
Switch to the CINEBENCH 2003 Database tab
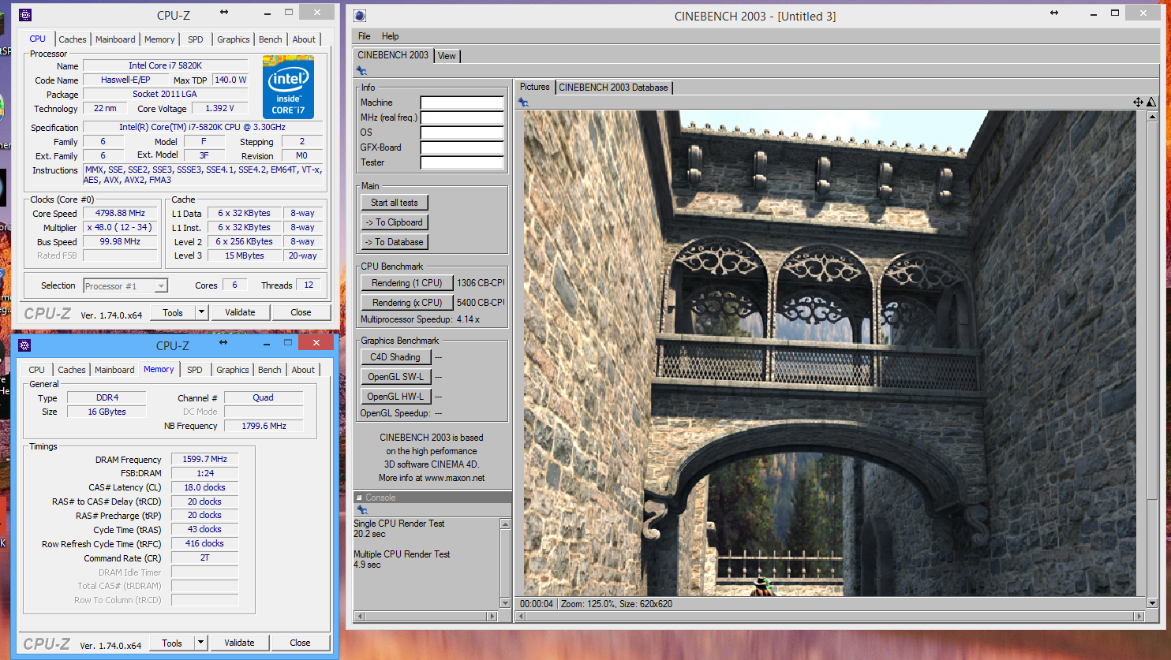(613, 88)
